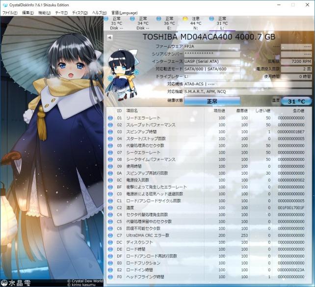Click the status icon for attribute 05
The height and width of the screenshot is (287, 315).
pyautogui.click(x=110, y=146)
